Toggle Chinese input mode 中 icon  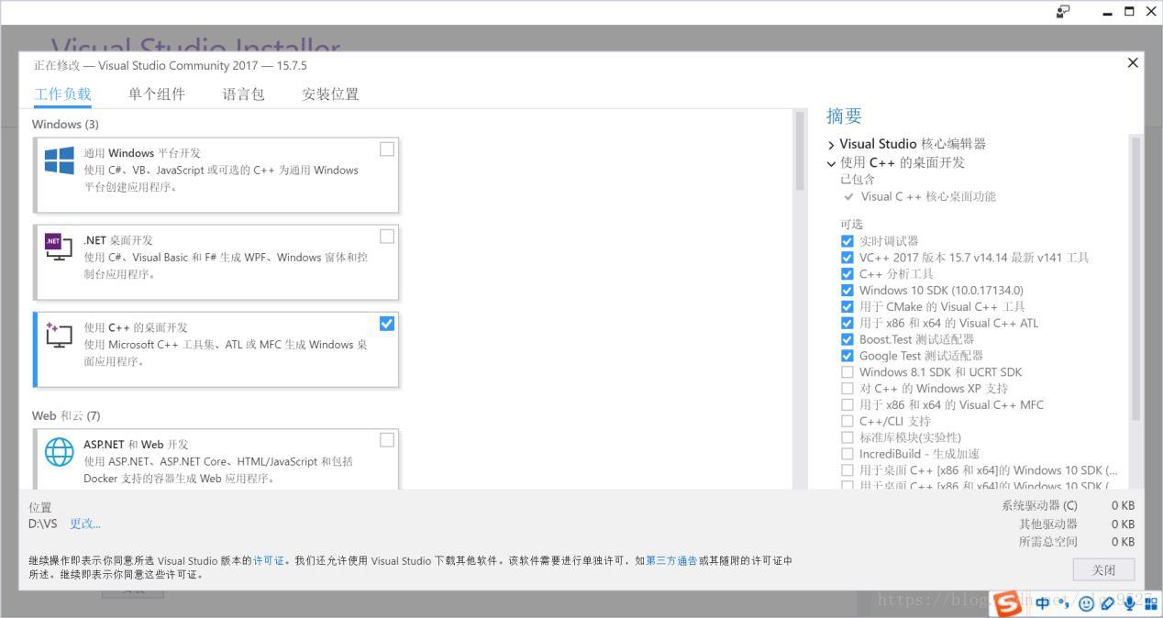(1043, 603)
